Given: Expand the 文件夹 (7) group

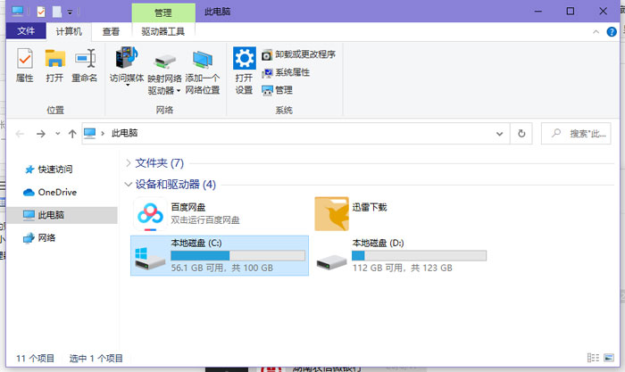Looking at the screenshot, I should coord(129,163).
